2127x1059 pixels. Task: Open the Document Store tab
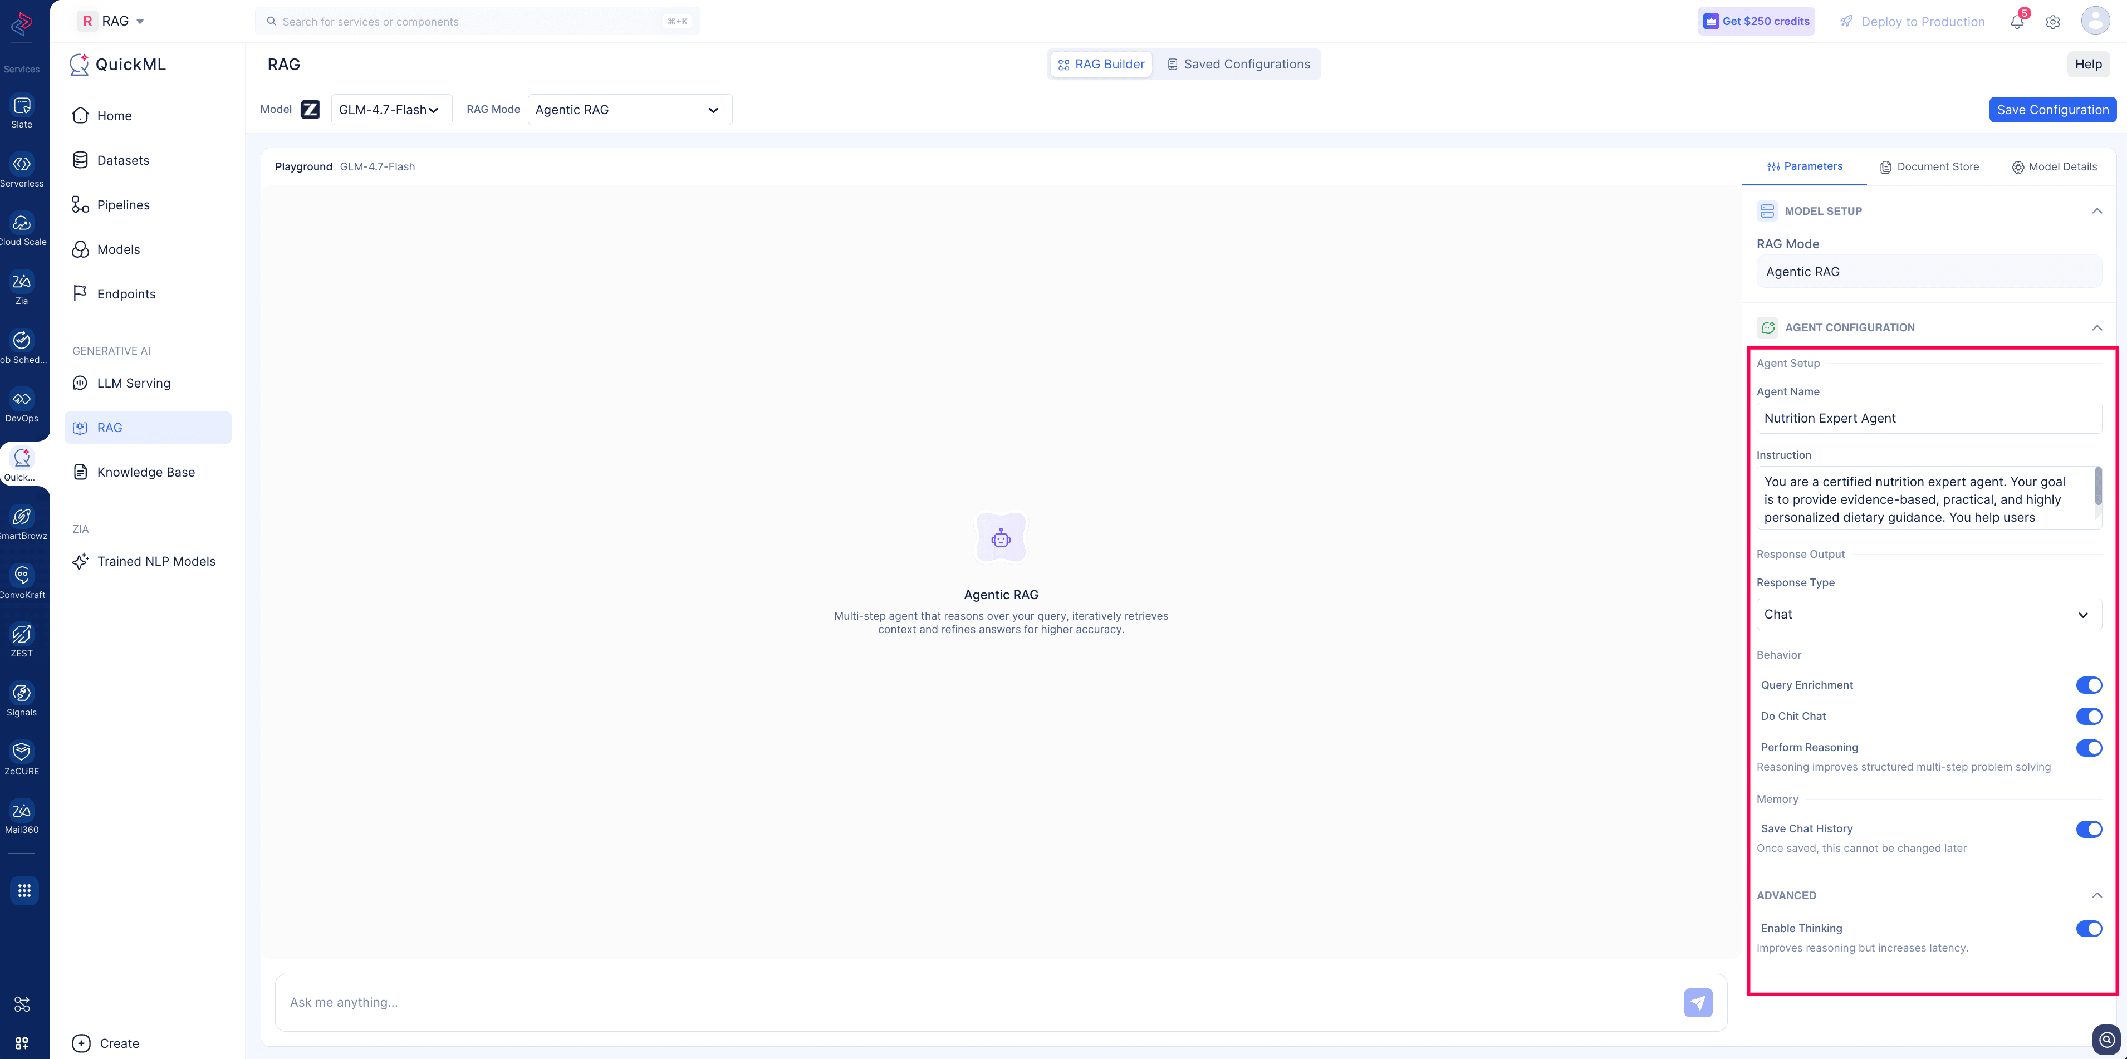(x=1929, y=166)
